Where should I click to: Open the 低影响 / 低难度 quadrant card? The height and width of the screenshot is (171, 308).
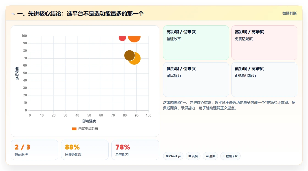click(196, 80)
